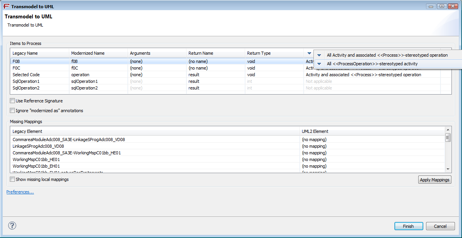Click modernized name cell "f0B"
462x238 pixels.
[98, 61]
